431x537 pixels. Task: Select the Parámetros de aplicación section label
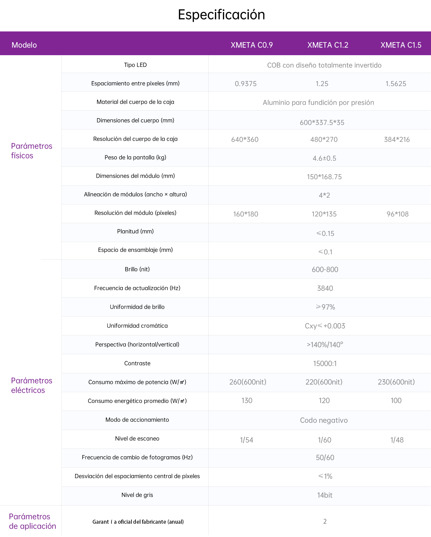pyautogui.click(x=32, y=521)
